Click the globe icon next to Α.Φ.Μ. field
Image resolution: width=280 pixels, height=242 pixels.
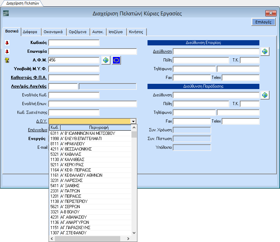pyautogui.click(x=106, y=60)
